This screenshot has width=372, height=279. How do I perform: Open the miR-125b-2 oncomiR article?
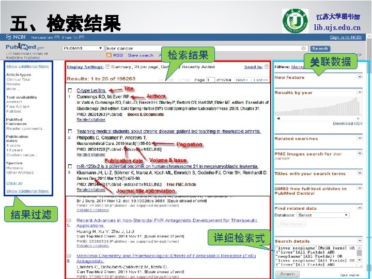tap(167, 166)
